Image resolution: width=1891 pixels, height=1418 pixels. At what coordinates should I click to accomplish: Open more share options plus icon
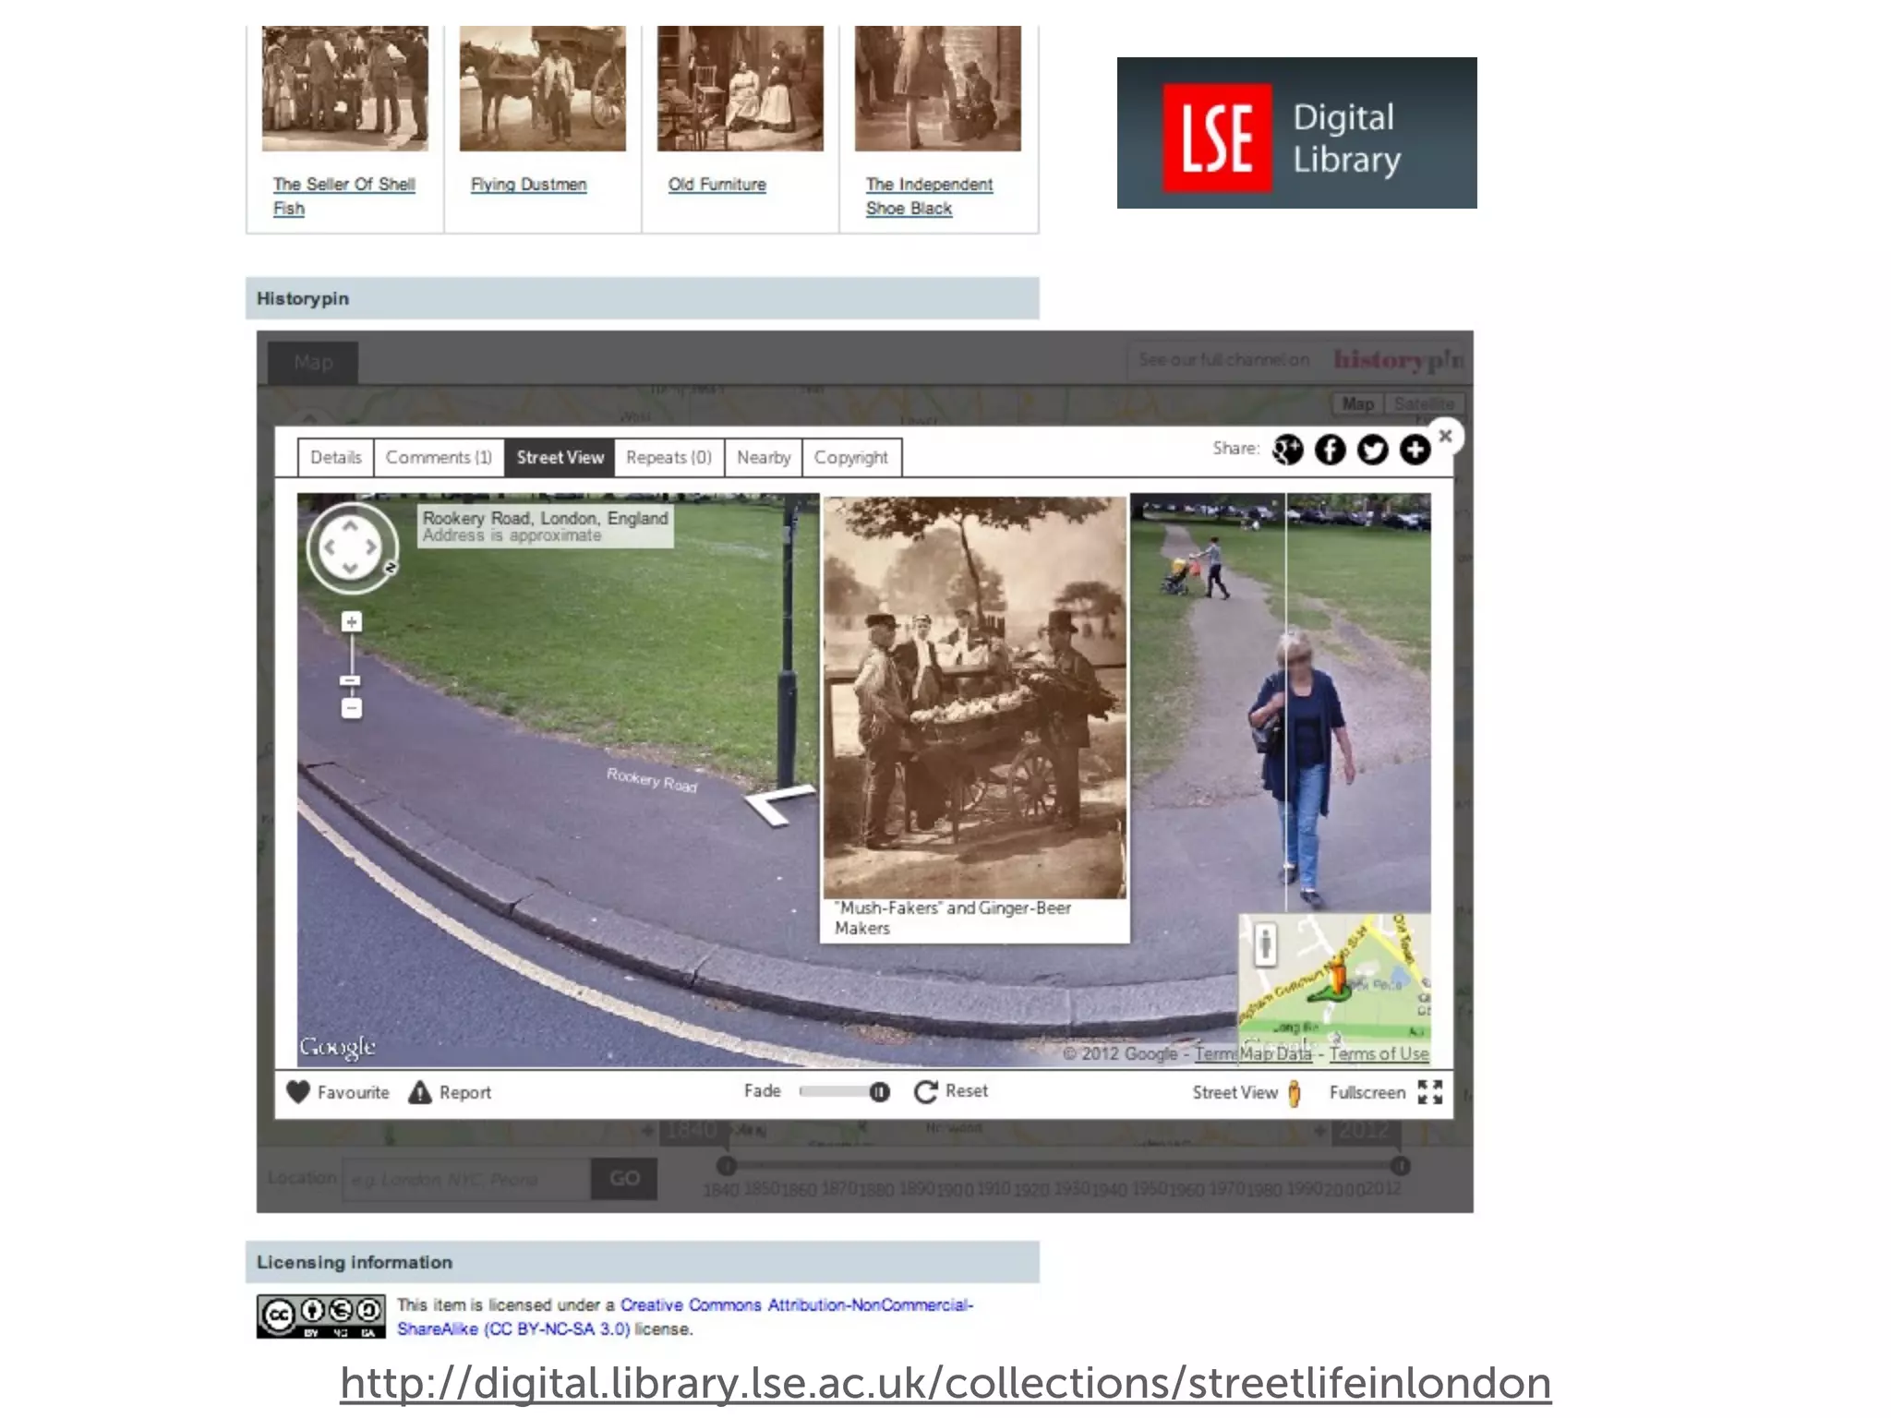pos(1415,450)
